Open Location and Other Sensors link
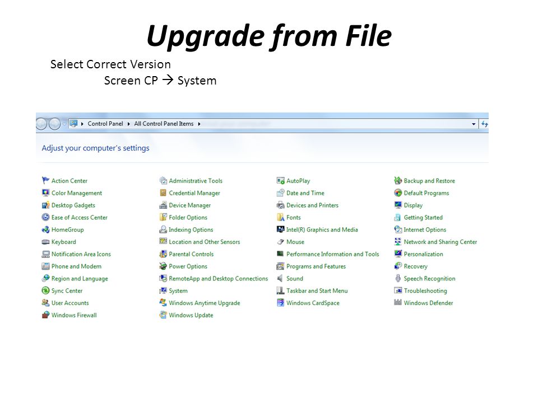The width and height of the screenshot is (538, 403). tap(205, 242)
